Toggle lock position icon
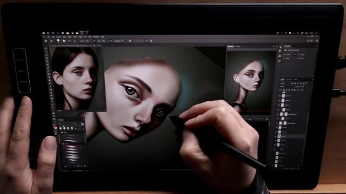This screenshot has width=346, height=194. (x=289, y=90)
